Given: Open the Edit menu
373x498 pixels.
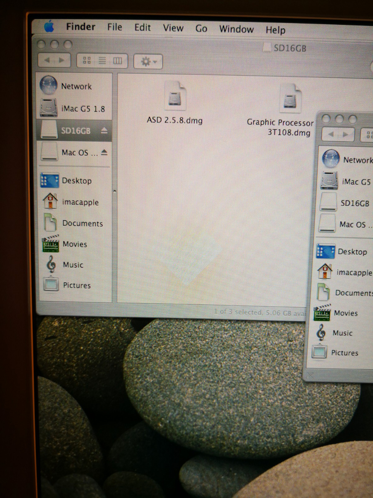Looking at the screenshot, I should point(143,28).
